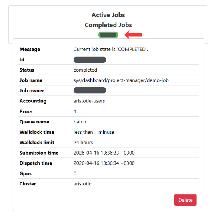Click the Dispatch time row label

coord(36,163)
